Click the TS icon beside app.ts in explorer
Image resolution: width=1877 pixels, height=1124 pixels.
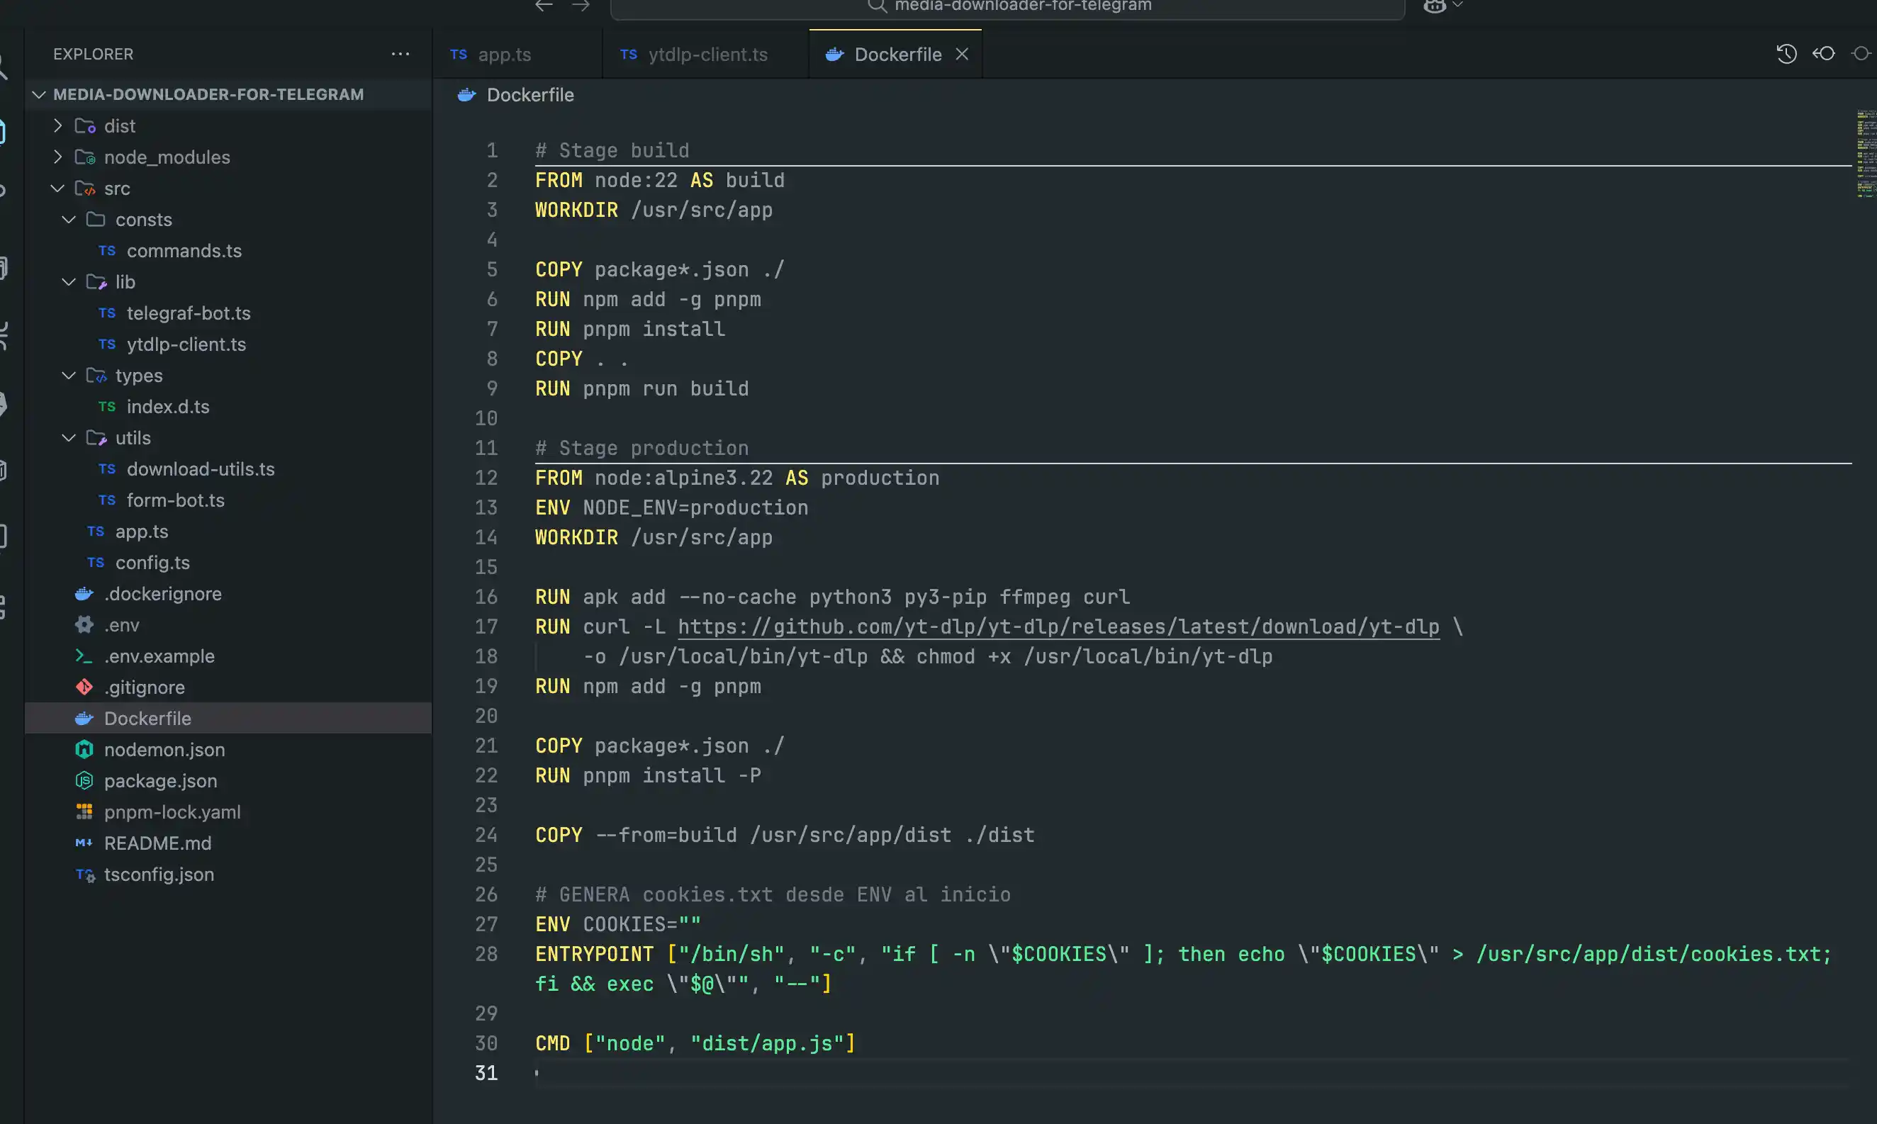[x=96, y=532]
